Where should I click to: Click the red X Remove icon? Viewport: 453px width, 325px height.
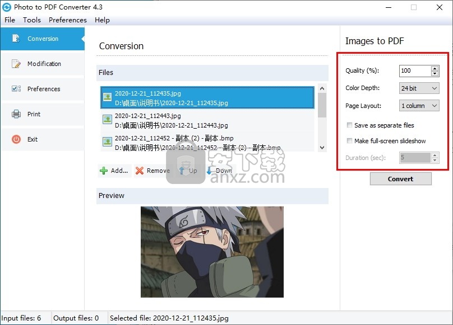coord(140,171)
